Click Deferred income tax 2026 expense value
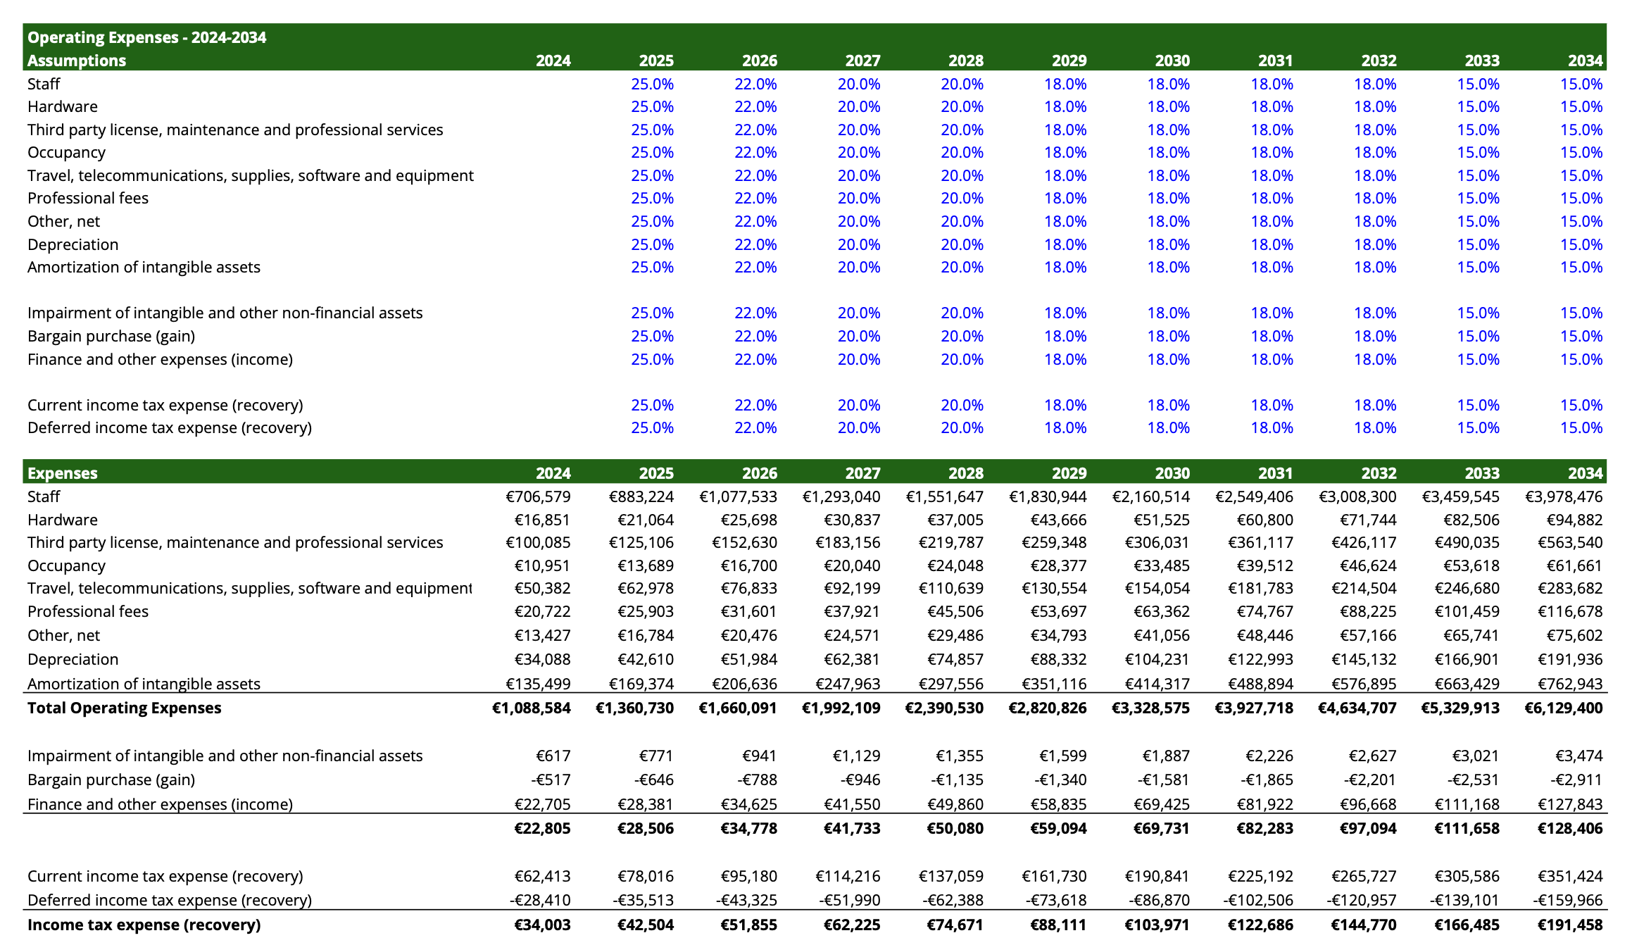The width and height of the screenshot is (1632, 945). [746, 900]
